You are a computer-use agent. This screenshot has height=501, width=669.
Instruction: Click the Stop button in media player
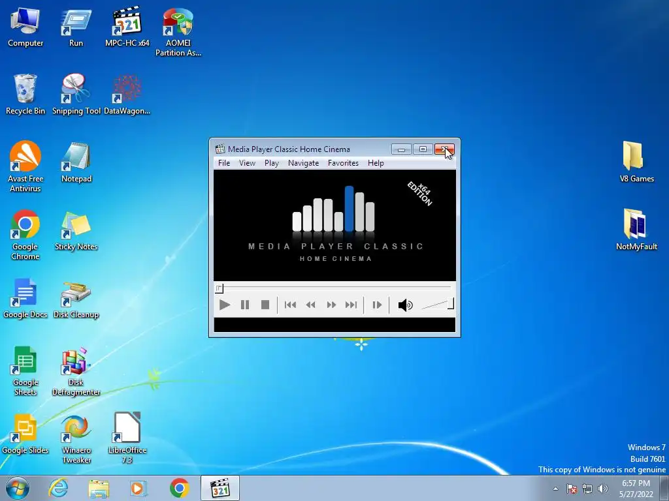pos(265,305)
